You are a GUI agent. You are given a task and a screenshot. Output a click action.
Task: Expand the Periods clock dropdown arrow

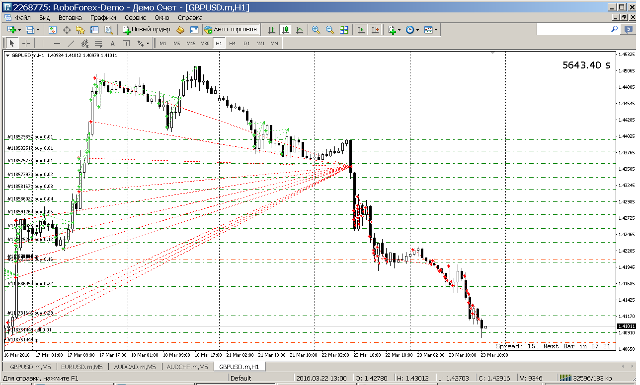[417, 30]
